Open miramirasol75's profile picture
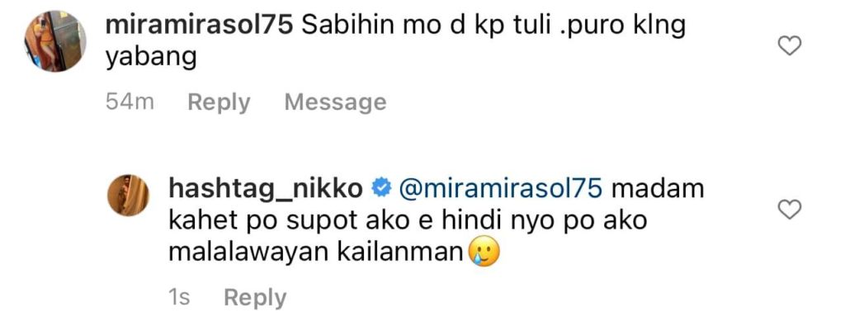The image size is (845, 331). [x=55, y=41]
